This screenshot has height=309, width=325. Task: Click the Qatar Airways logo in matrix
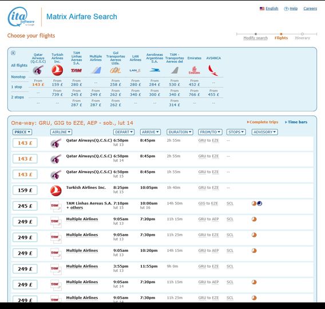click(38, 70)
